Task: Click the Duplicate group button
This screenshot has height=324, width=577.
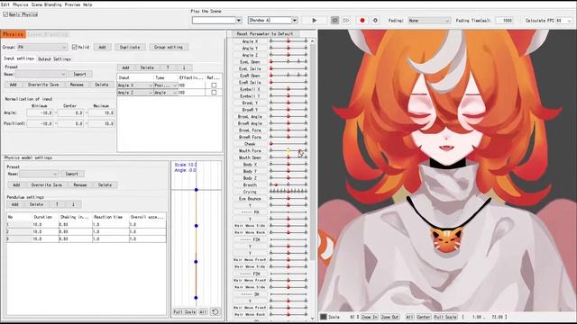Action: click(x=130, y=47)
